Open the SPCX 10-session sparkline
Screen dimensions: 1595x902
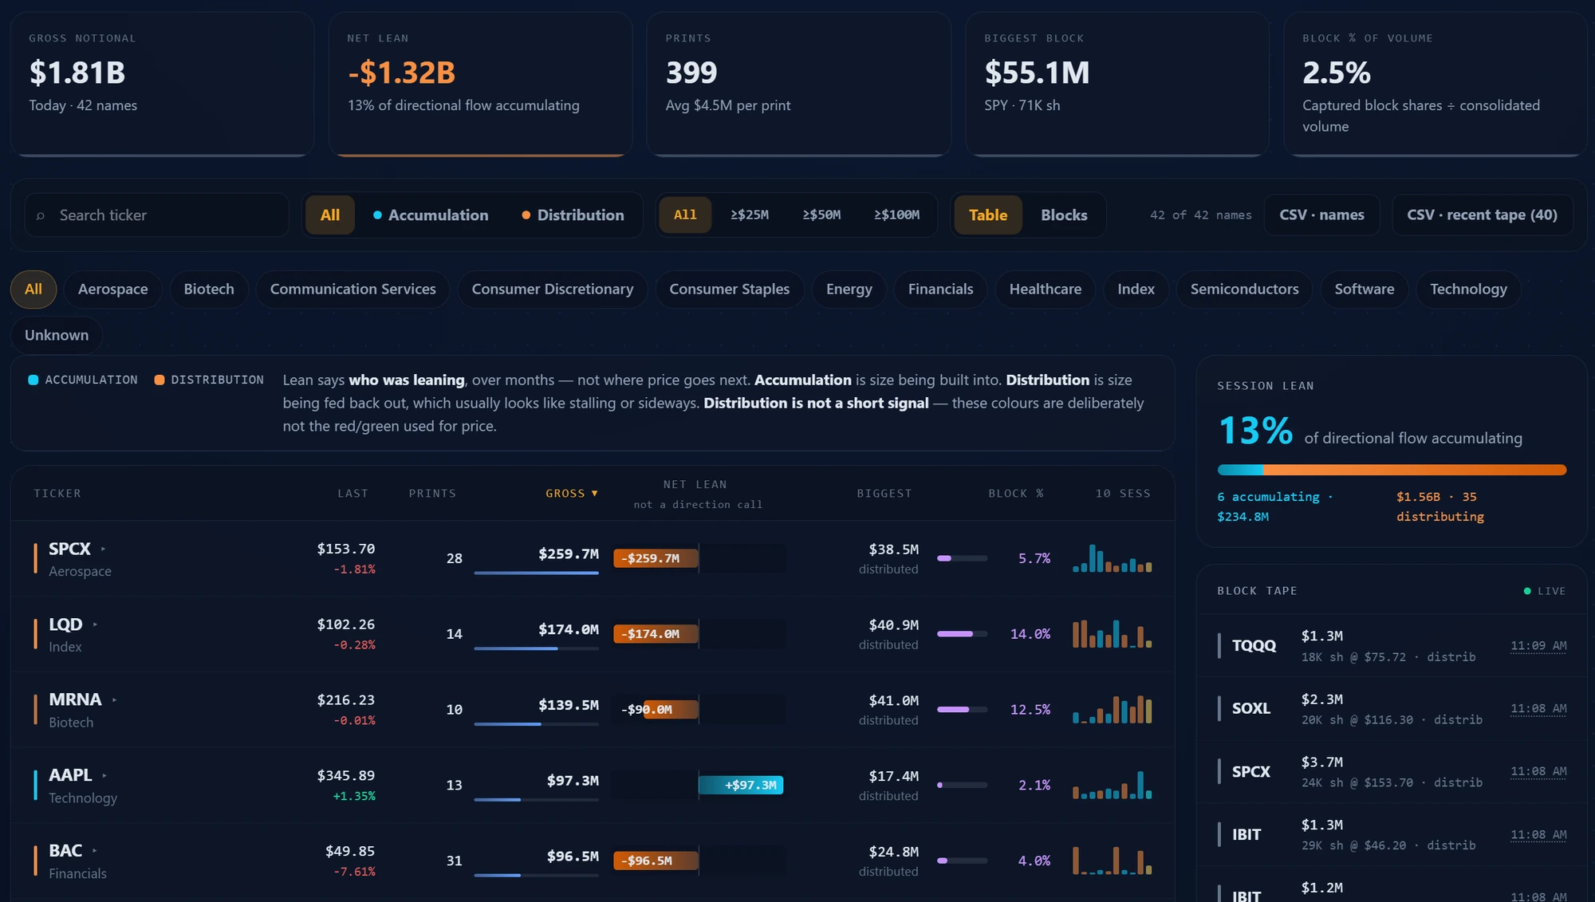point(1112,557)
